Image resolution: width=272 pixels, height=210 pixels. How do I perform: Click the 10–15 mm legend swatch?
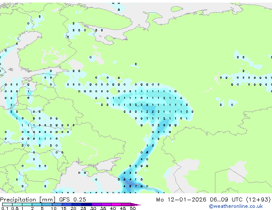(x=57, y=204)
